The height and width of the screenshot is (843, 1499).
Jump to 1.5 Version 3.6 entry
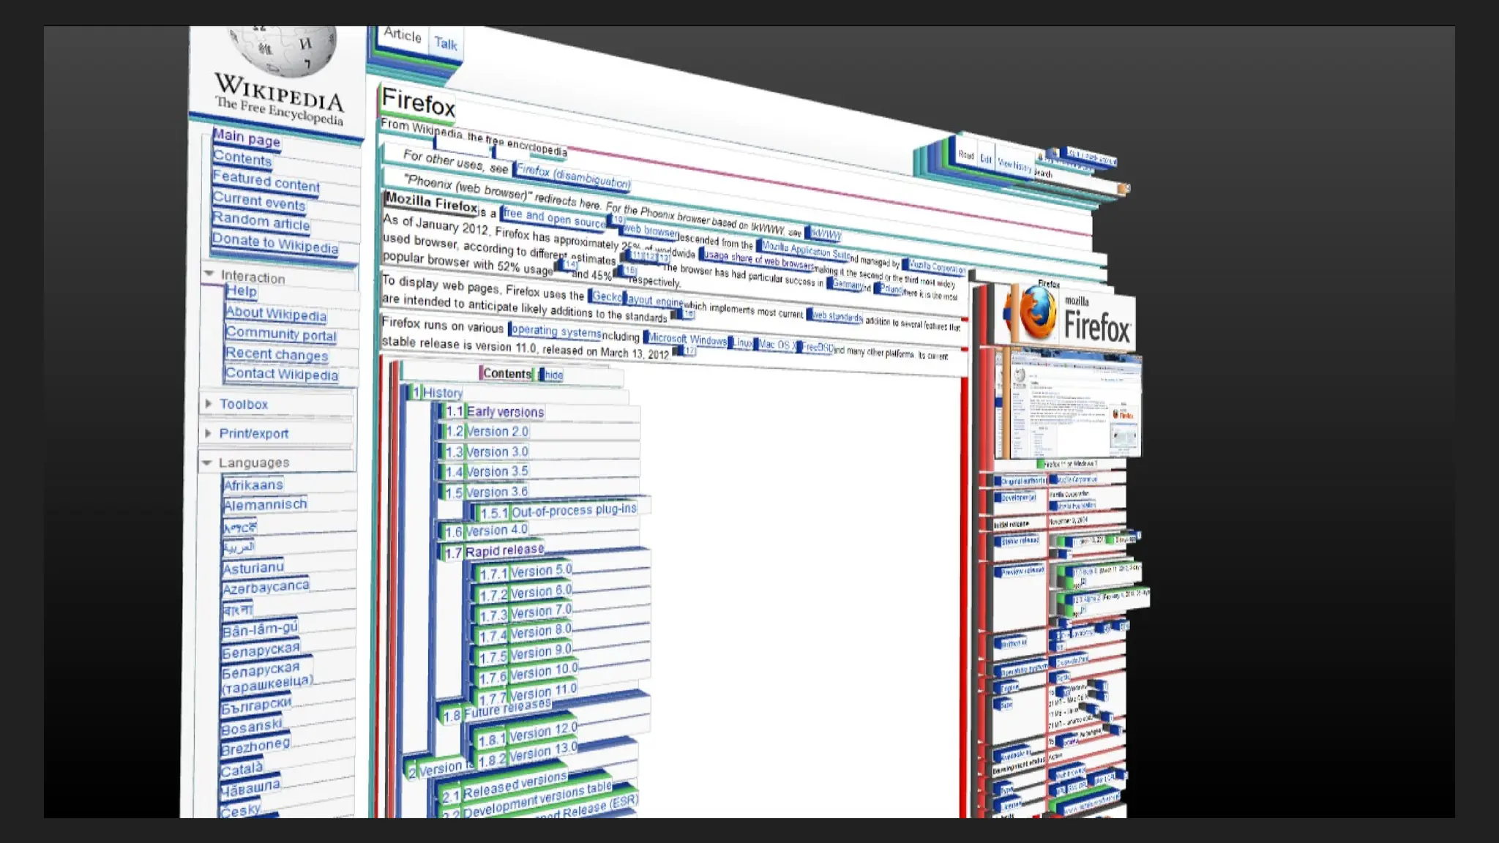tap(487, 492)
